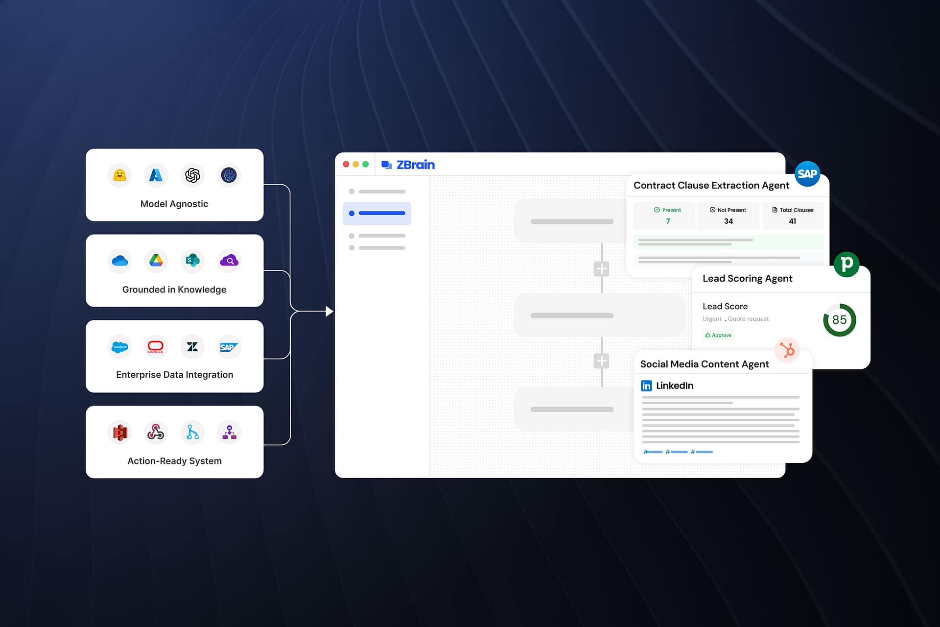Open the Google Drive icon in Grounded in Knowledge
940x627 pixels.
pyautogui.click(x=156, y=261)
